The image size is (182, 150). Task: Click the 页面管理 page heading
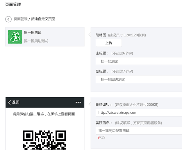[13, 5]
